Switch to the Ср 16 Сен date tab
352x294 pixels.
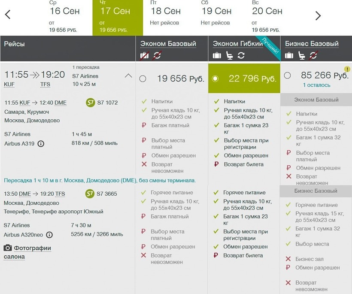(64, 17)
